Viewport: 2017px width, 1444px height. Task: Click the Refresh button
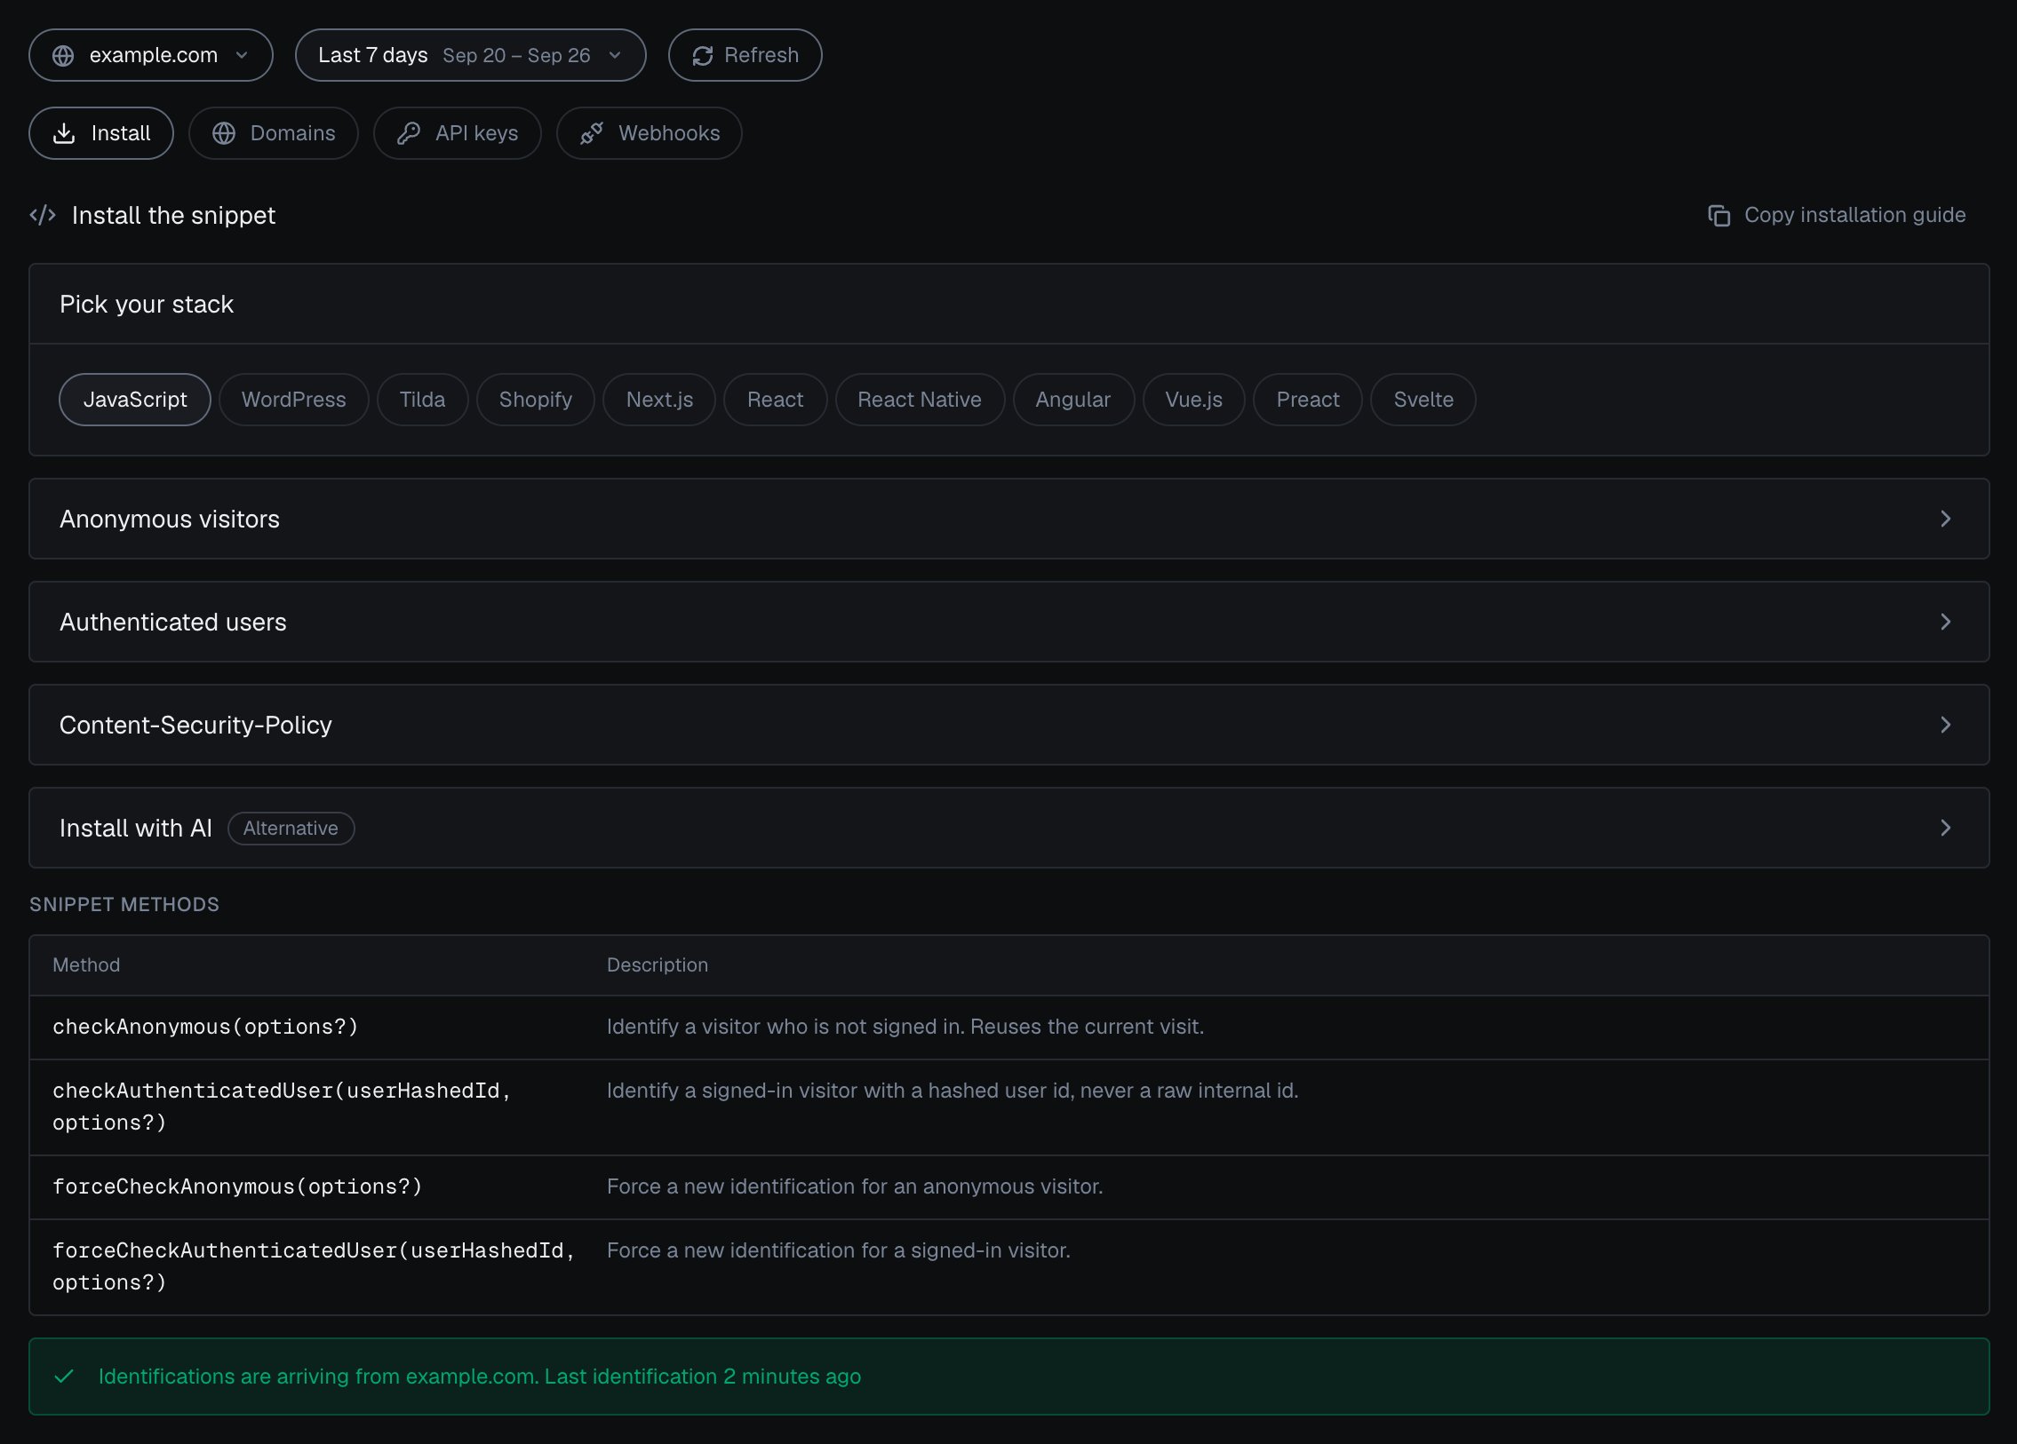(x=745, y=55)
